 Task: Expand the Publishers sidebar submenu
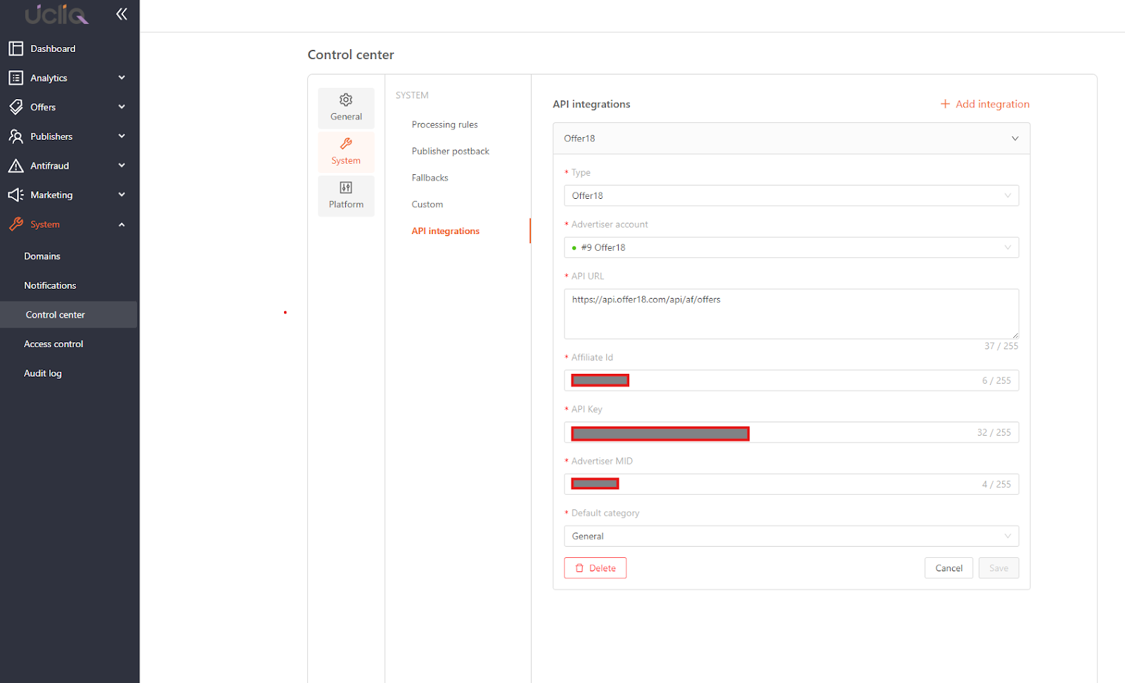(122, 136)
